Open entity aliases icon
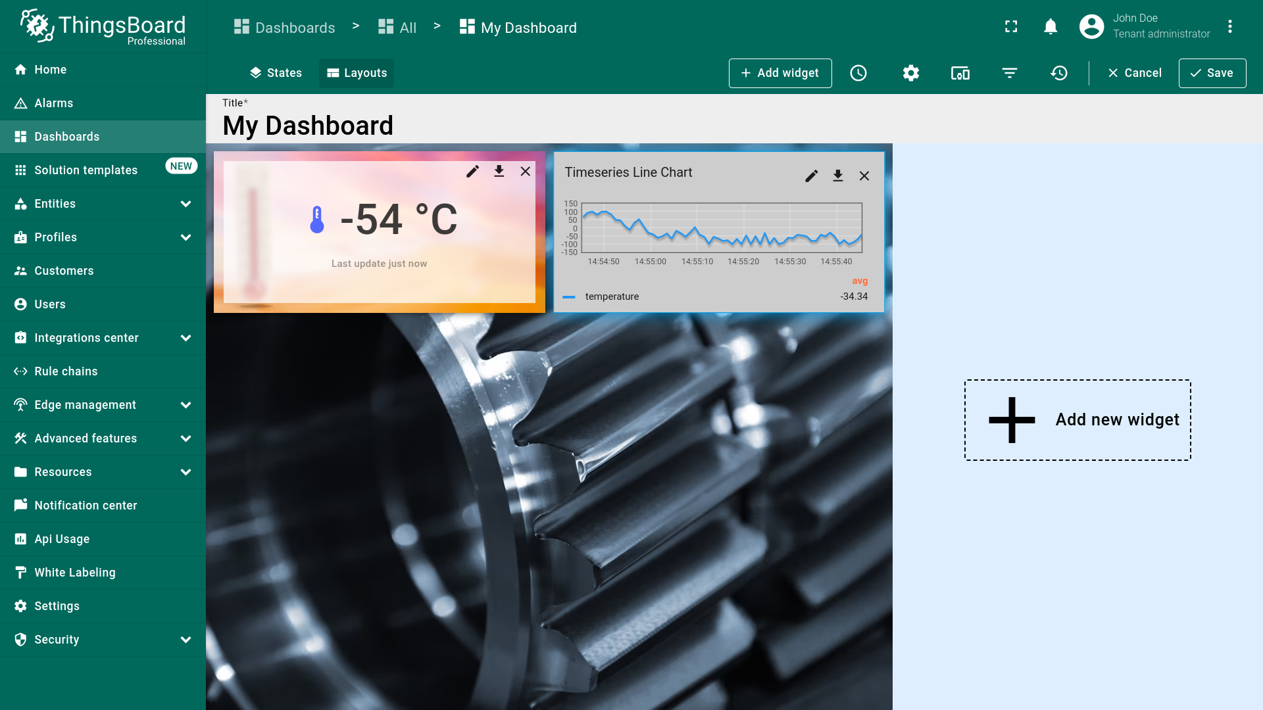This screenshot has height=710, width=1263. point(960,73)
